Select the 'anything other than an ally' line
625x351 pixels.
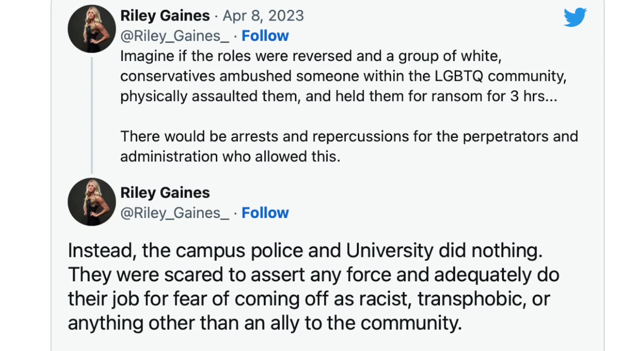pos(265,323)
